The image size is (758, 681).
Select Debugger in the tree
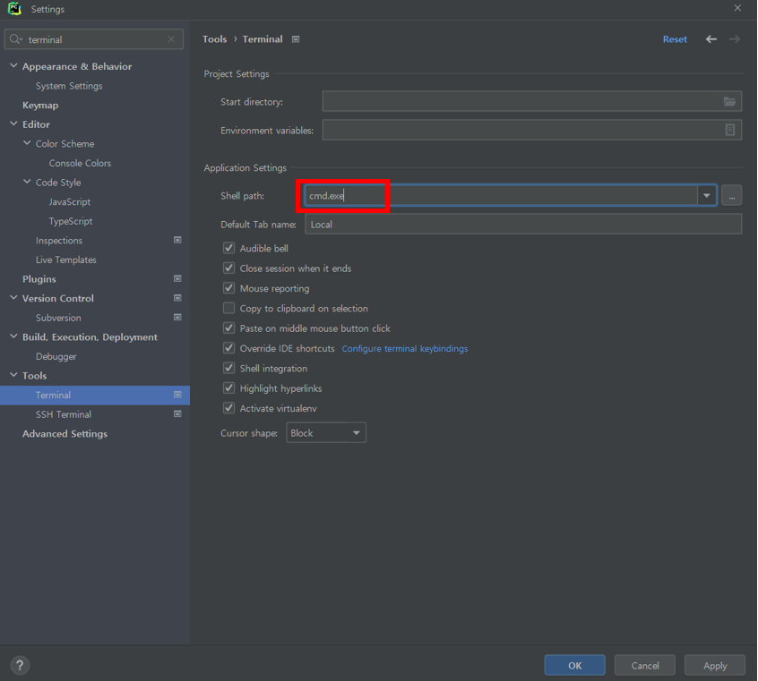tap(56, 356)
